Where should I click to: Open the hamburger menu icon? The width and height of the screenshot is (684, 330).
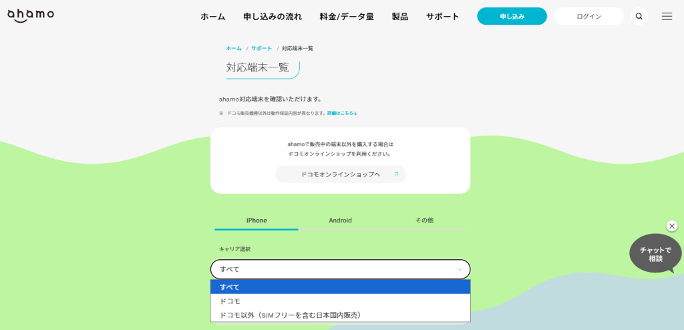point(667,17)
